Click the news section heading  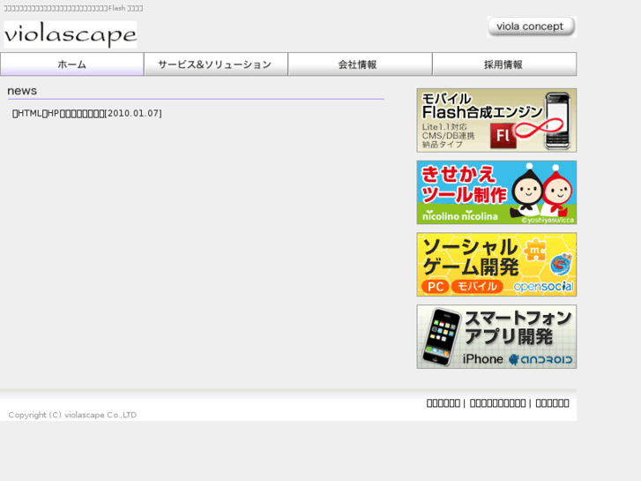point(22,91)
